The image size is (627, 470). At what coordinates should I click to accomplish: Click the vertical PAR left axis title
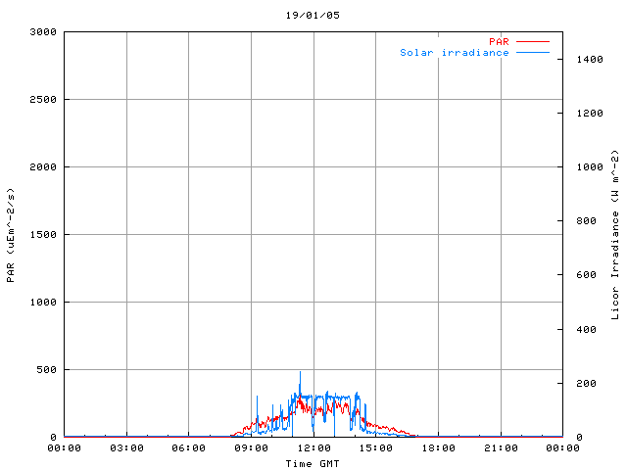pos(11,234)
